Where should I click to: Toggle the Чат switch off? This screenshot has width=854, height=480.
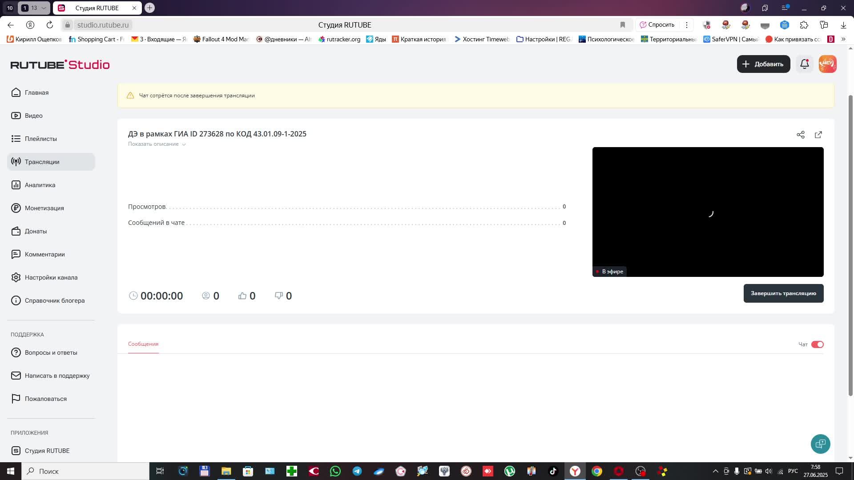817,344
